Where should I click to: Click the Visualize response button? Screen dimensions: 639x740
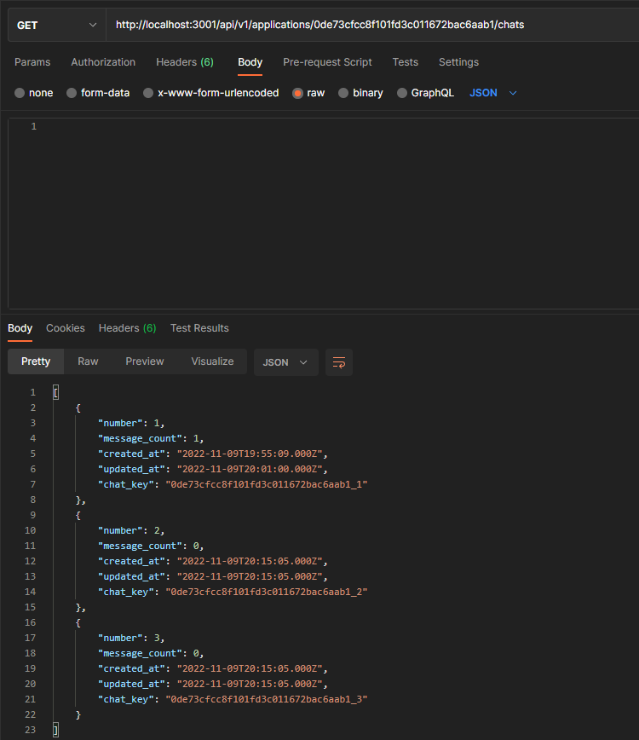[212, 361]
